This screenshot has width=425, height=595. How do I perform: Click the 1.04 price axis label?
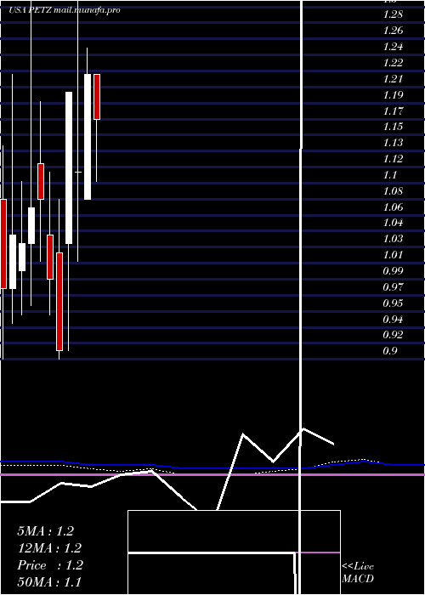tap(393, 223)
